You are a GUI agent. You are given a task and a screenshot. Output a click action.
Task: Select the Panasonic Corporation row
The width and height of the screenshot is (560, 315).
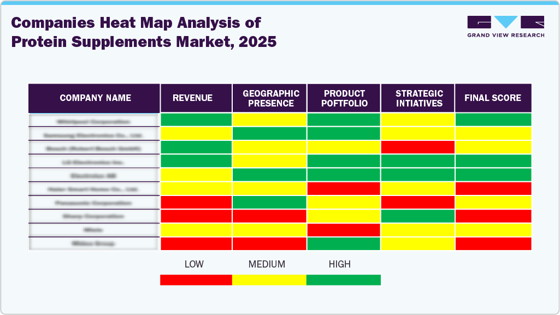point(95,202)
